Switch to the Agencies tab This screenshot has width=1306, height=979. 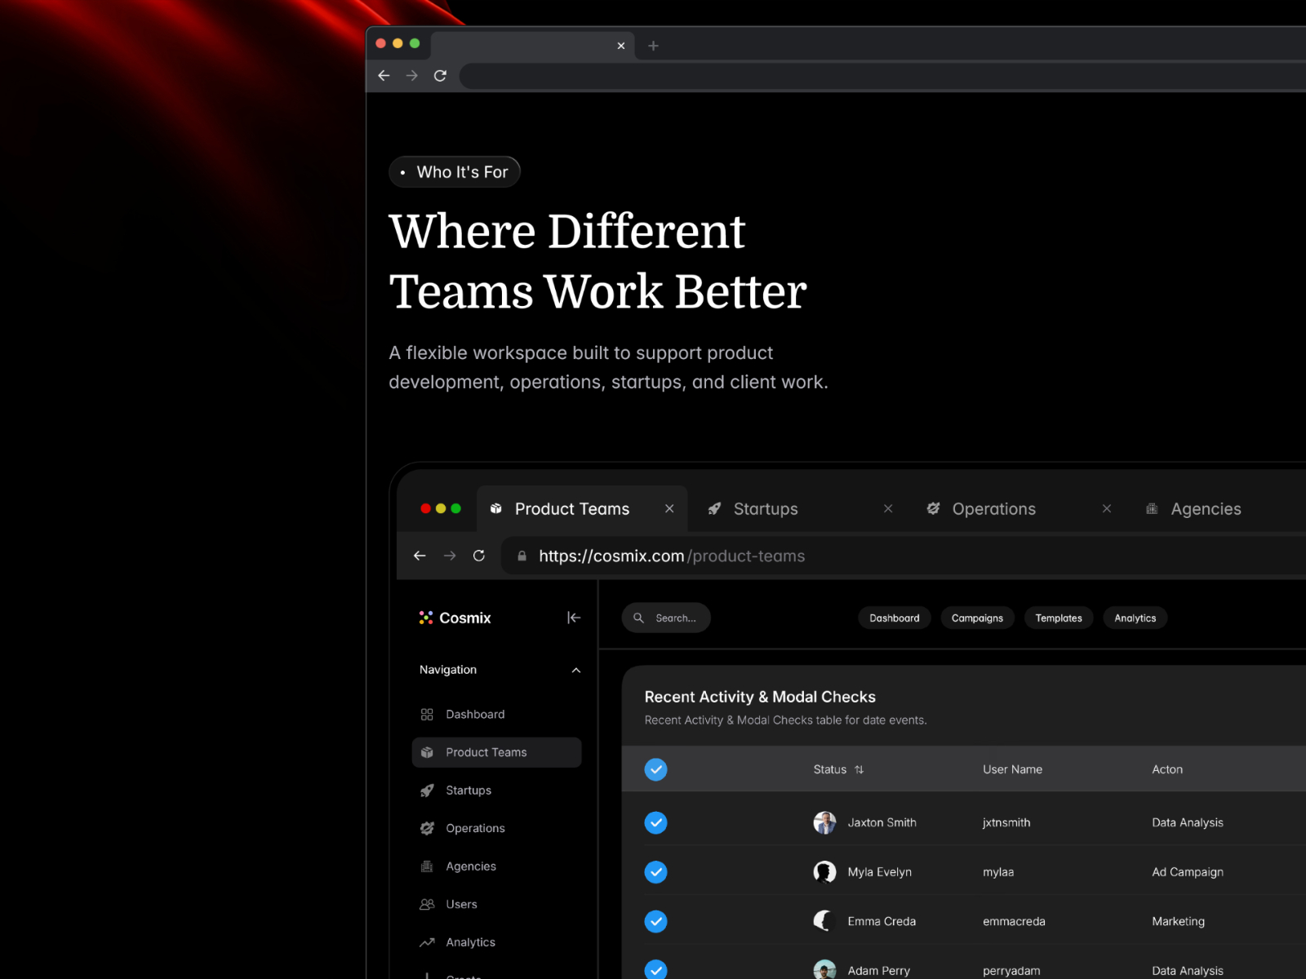[x=1206, y=509]
